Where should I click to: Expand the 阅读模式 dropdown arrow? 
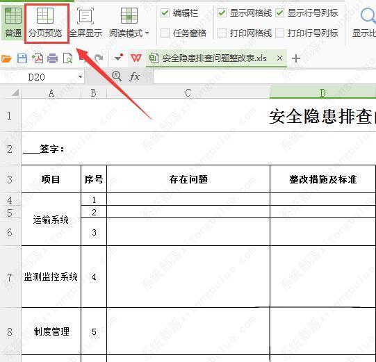click(147, 33)
